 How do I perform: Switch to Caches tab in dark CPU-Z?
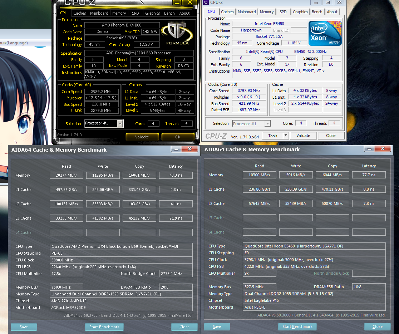pos(80,13)
